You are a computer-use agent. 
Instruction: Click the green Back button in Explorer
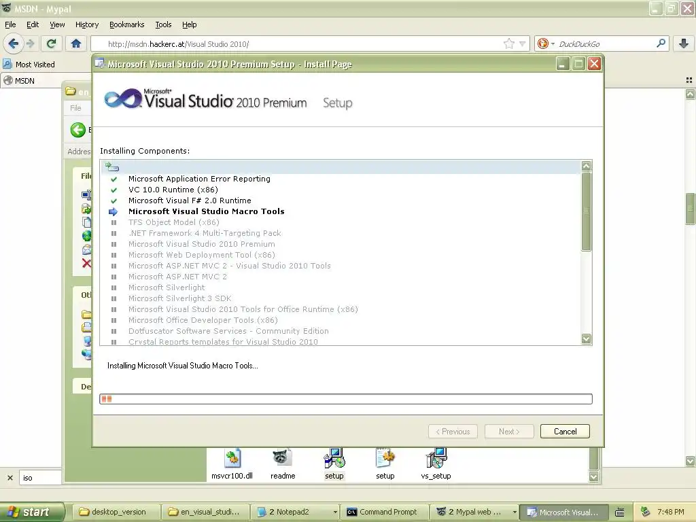[x=78, y=130]
